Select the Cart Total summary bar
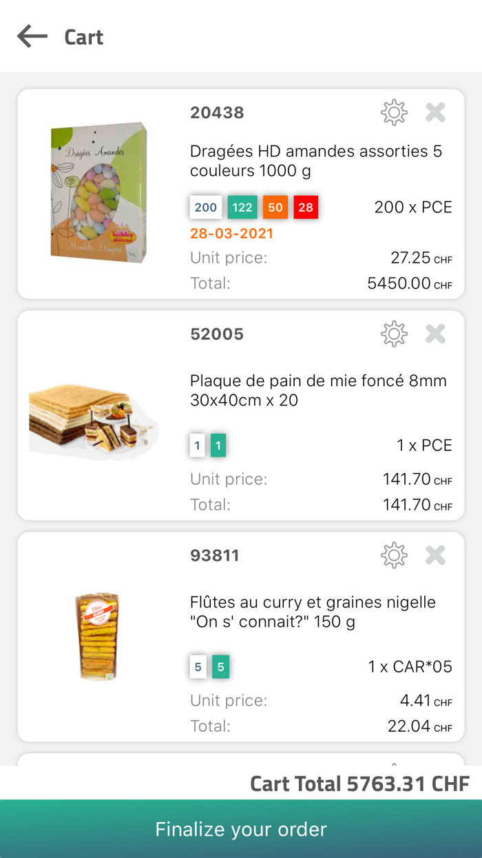Screen dimensions: 482x858 click(359, 784)
